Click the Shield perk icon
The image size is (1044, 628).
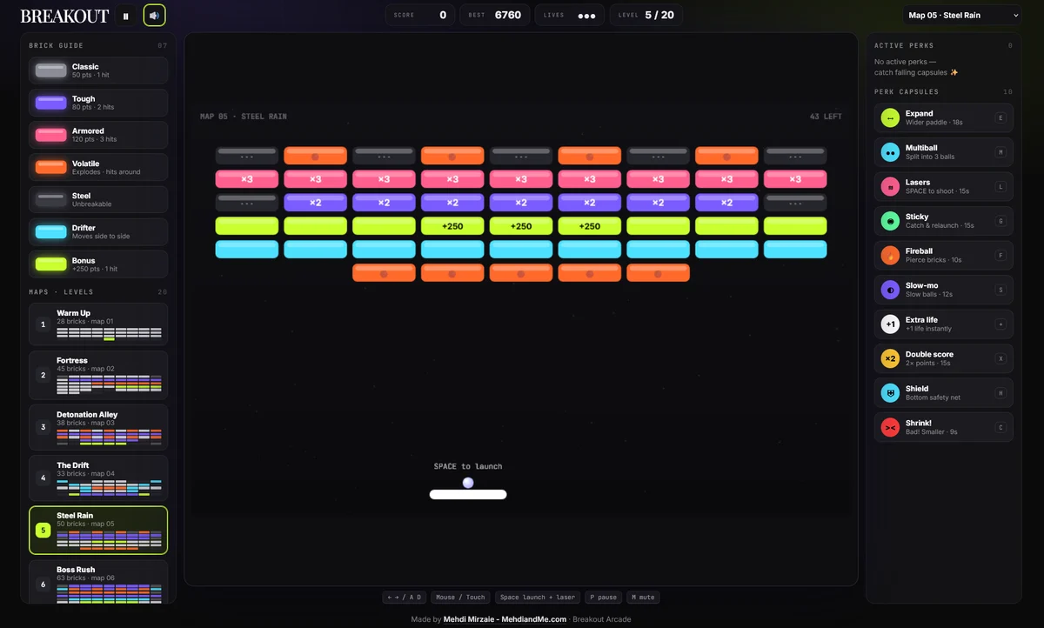point(890,393)
